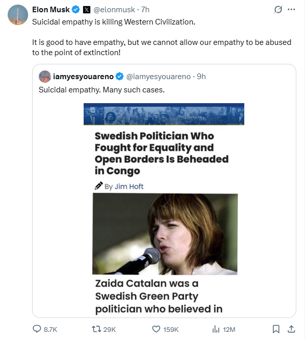Like the post with heart icon

pyautogui.click(x=157, y=329)
